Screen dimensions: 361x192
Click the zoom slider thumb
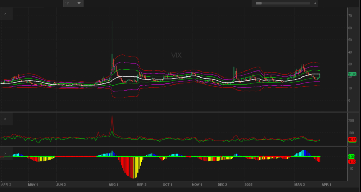point(259,3)
